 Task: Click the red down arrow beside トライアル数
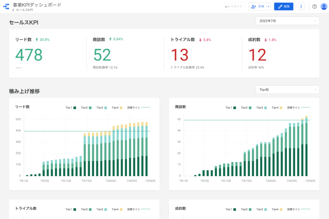pos(200,40)
